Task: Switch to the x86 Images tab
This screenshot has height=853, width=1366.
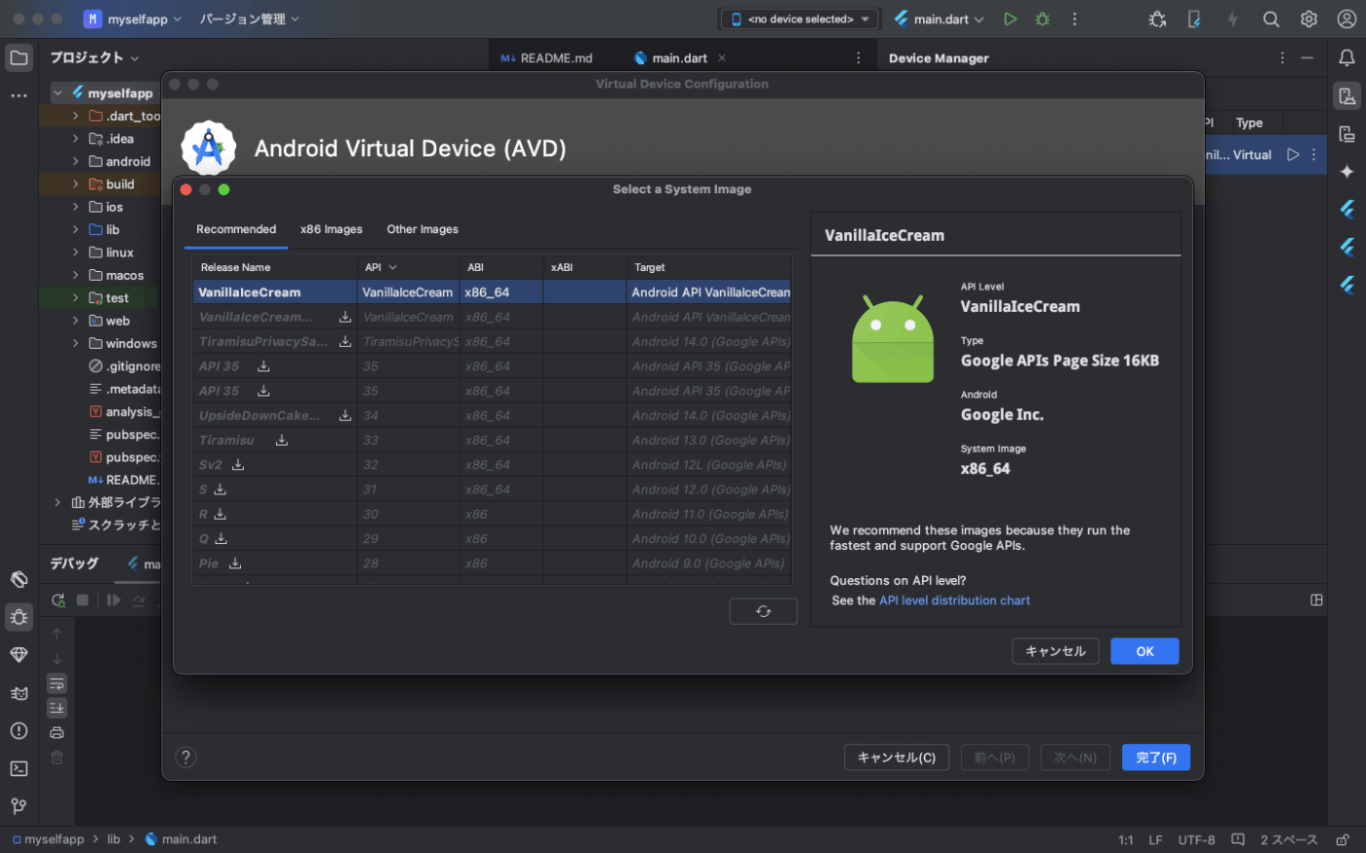Action: click(x=332, y=229)
